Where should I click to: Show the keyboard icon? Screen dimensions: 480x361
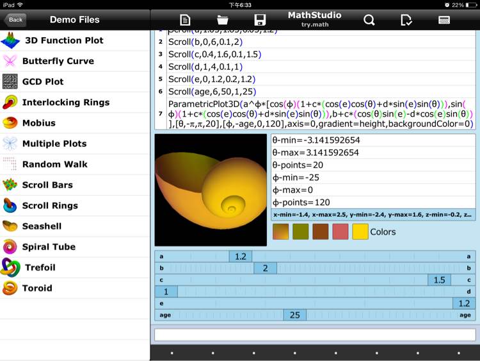(444, 20)
